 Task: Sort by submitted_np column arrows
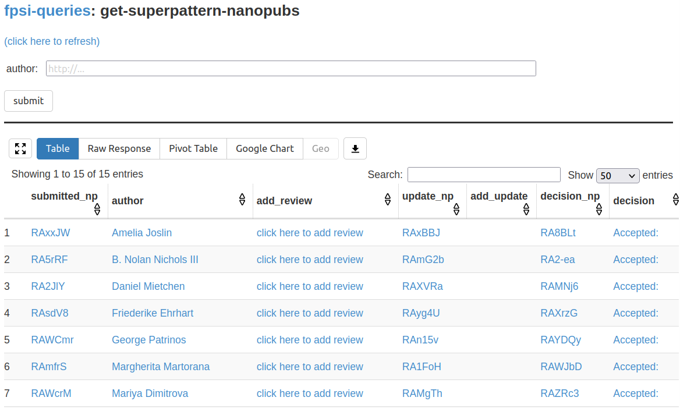pyautogui.click(x=97, y=209)
